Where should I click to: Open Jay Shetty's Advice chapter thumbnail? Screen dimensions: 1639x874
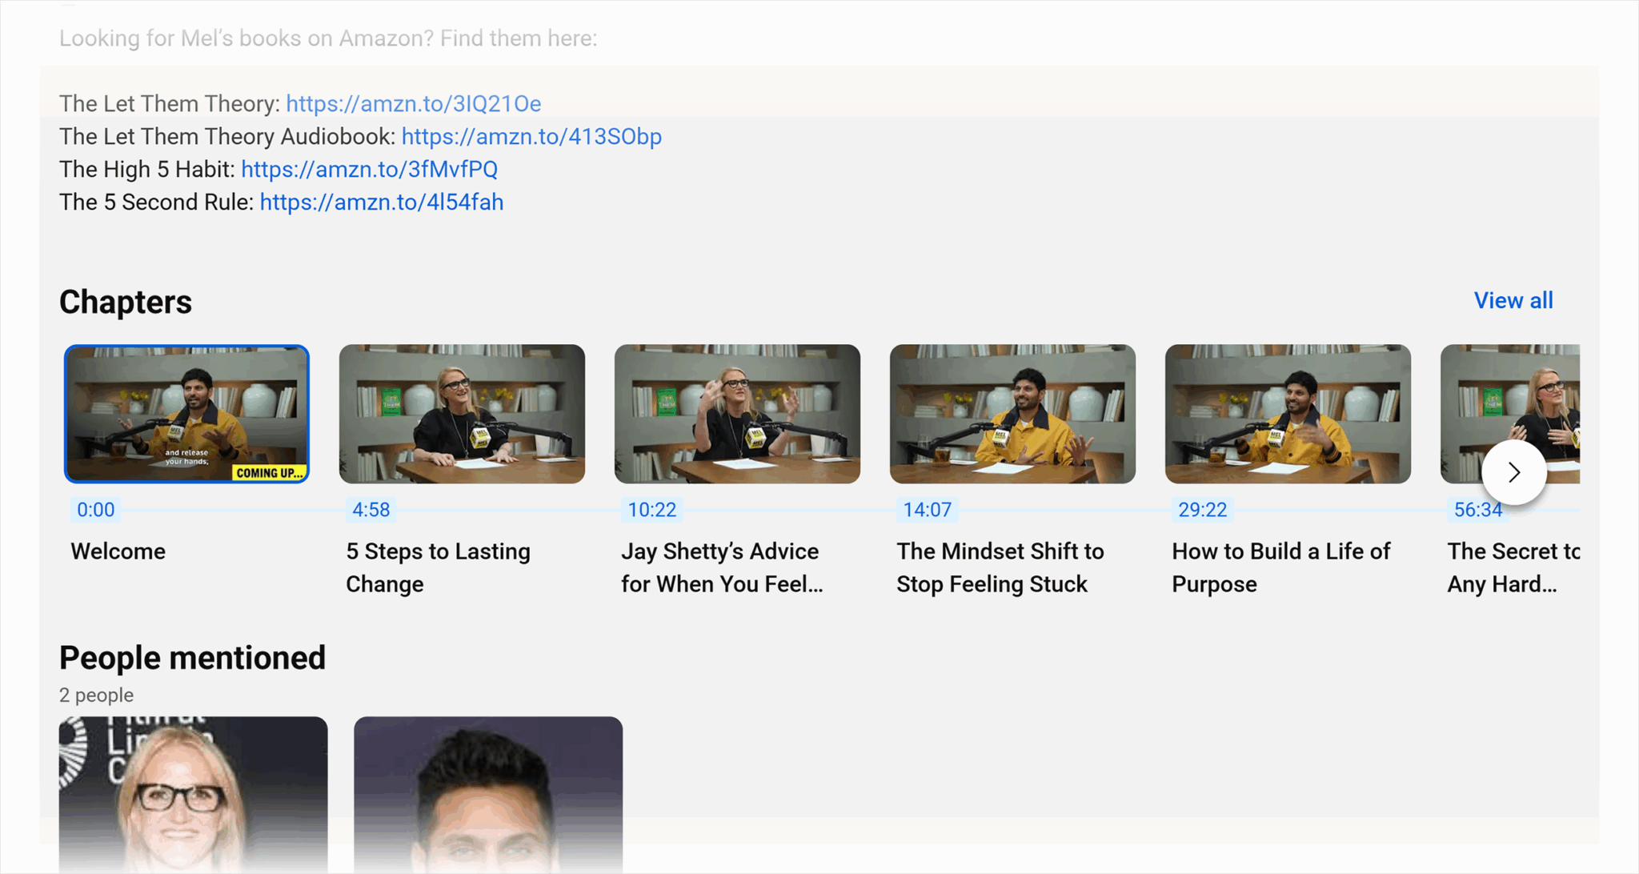tap(737, 414)
